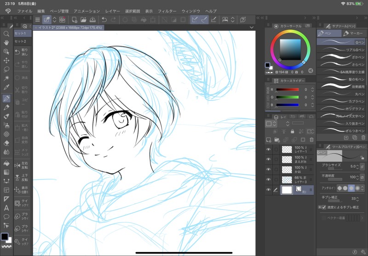Hide the かお layer
Screen dimensions: 368x256
[269, 169]
